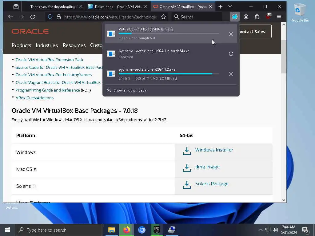
Task: Open Programming Guide and Reference link
Action: click(48, 90)
